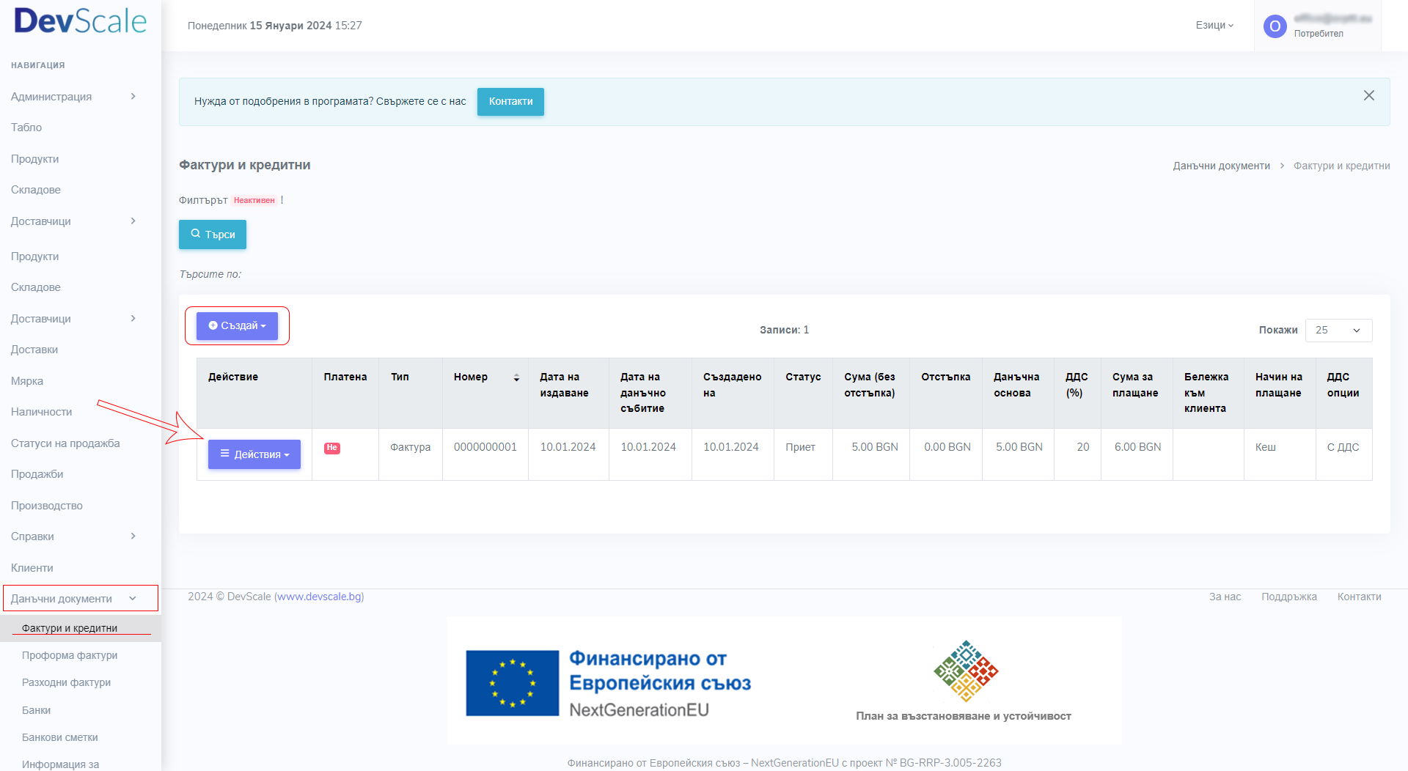Open the Създай dropdown button

237,325
